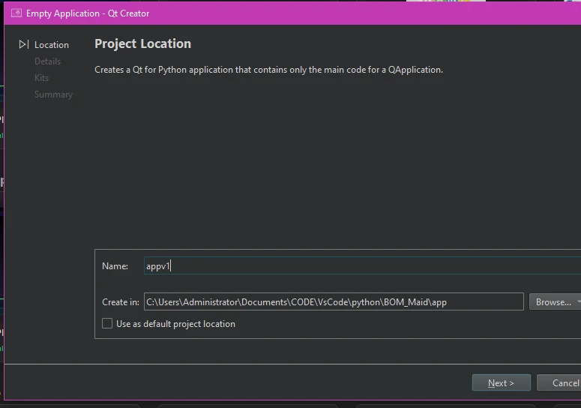581x408 pixels.
Task: Click the Project Location heading
Action: click(142, 43)
